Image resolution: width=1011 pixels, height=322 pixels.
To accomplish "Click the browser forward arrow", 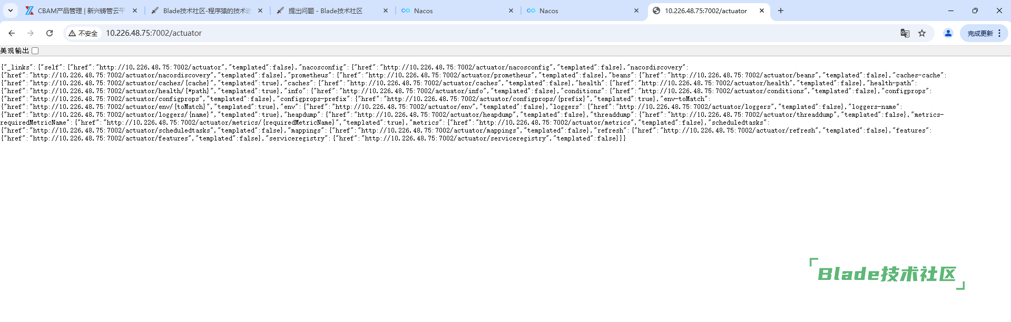I will pos(31,33).
